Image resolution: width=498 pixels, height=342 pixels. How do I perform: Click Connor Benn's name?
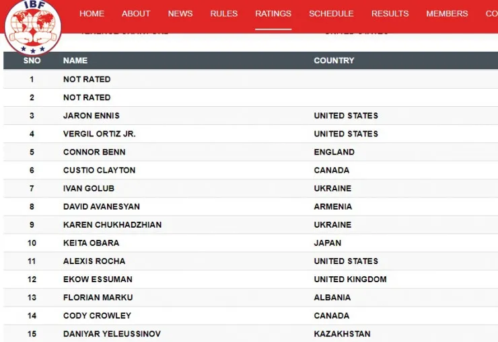coord(94,152)
